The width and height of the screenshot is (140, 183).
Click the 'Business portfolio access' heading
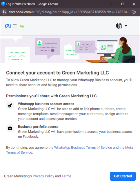coord(38,127)
